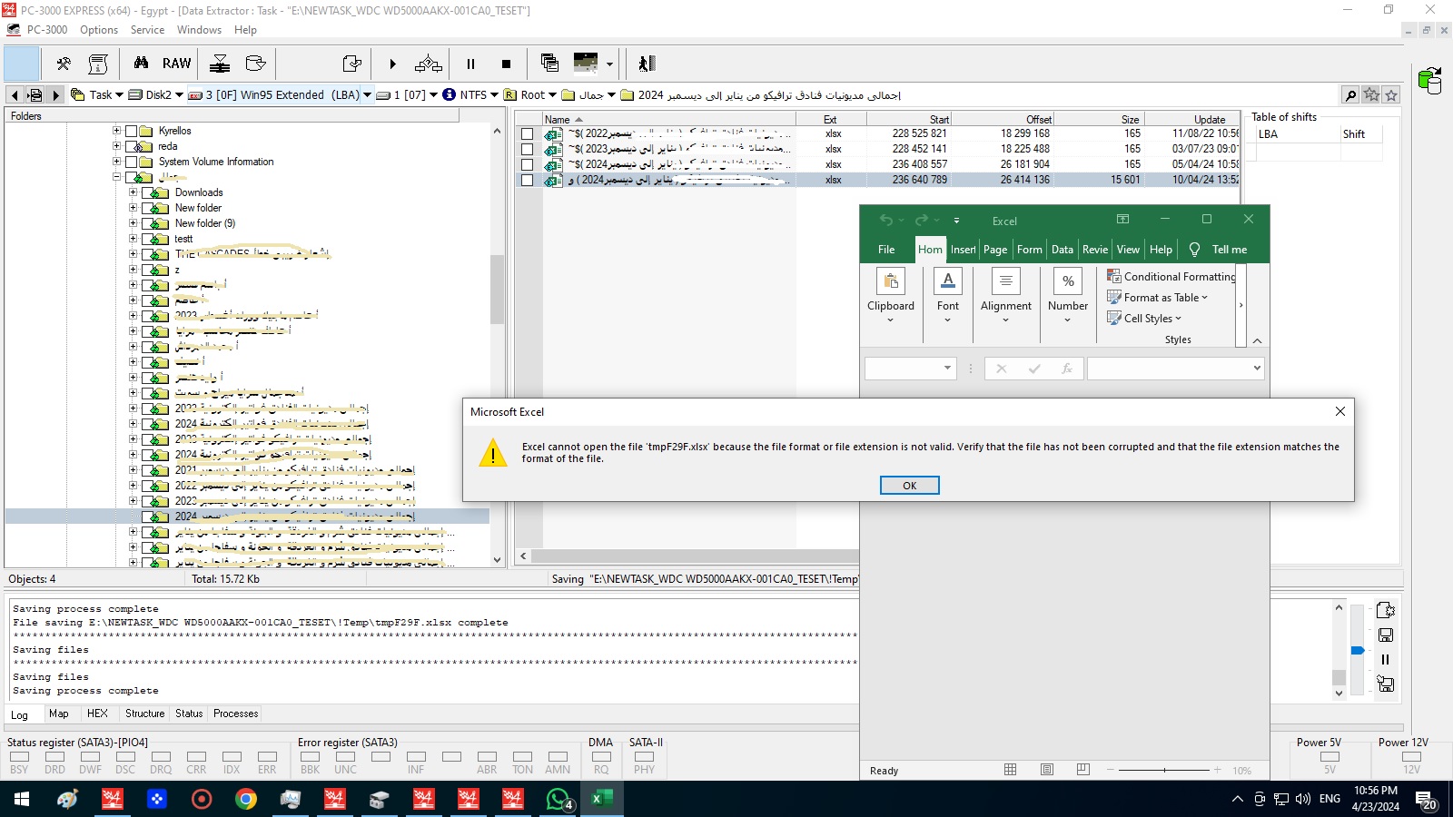Click the blue log level slider marker
This screenshot has width=1453, height=817.
point(1357,650)
